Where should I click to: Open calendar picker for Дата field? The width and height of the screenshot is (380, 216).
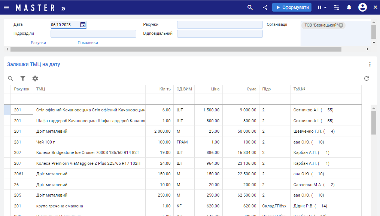(83, 25)
